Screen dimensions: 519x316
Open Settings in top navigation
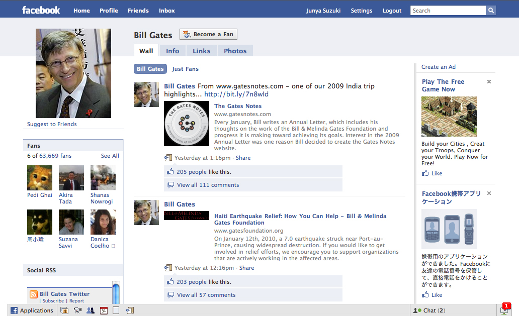click(x=362, y=11)
